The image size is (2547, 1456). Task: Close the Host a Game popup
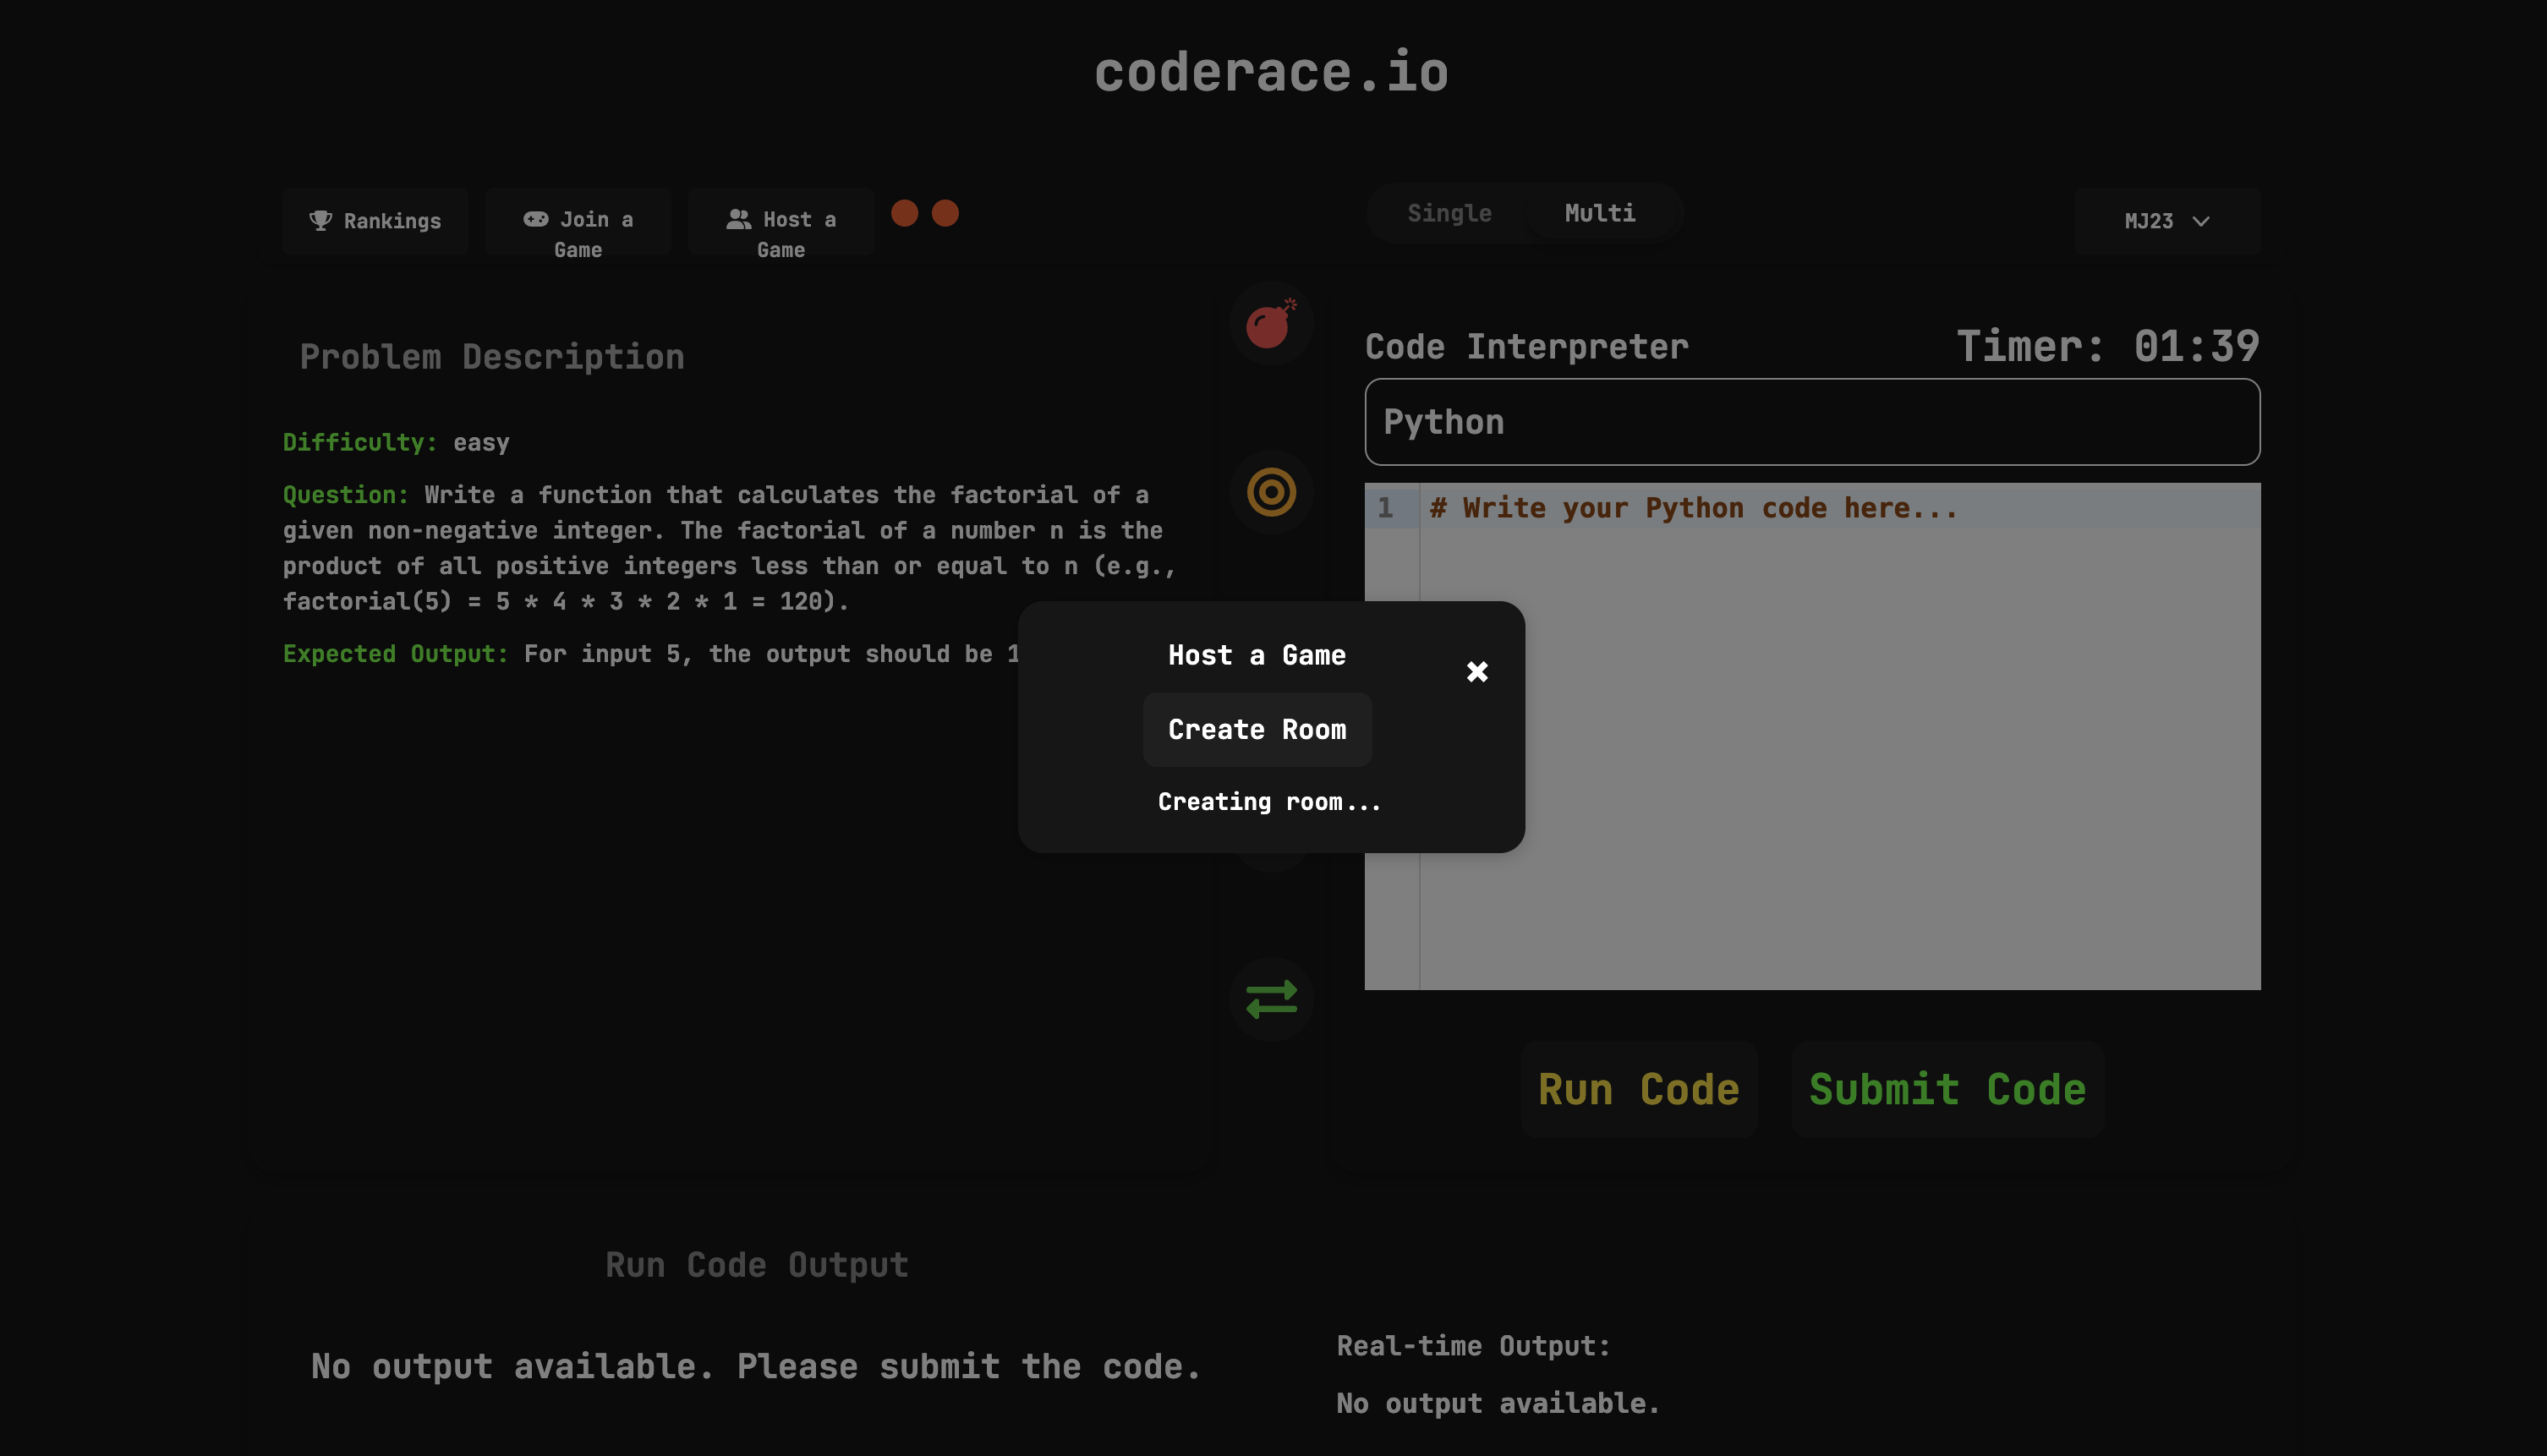1476,671
